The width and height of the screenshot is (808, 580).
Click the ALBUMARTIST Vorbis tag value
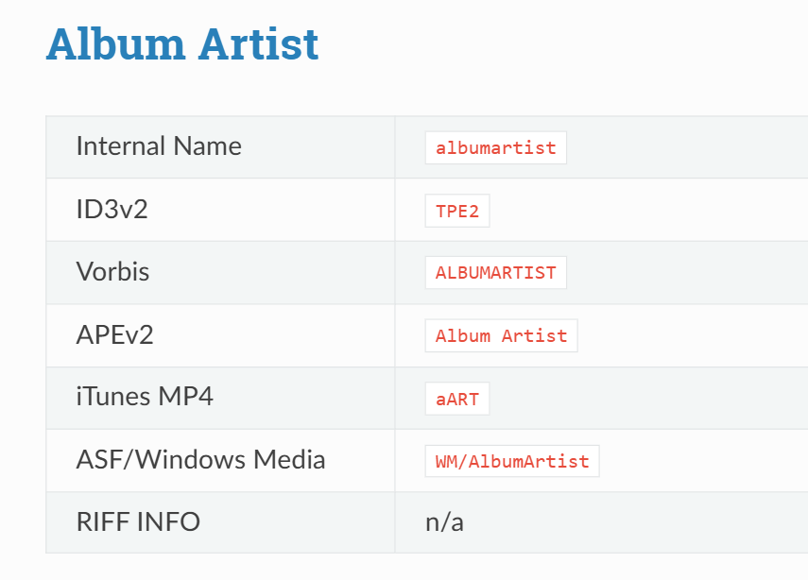click(x=495, y=273)
